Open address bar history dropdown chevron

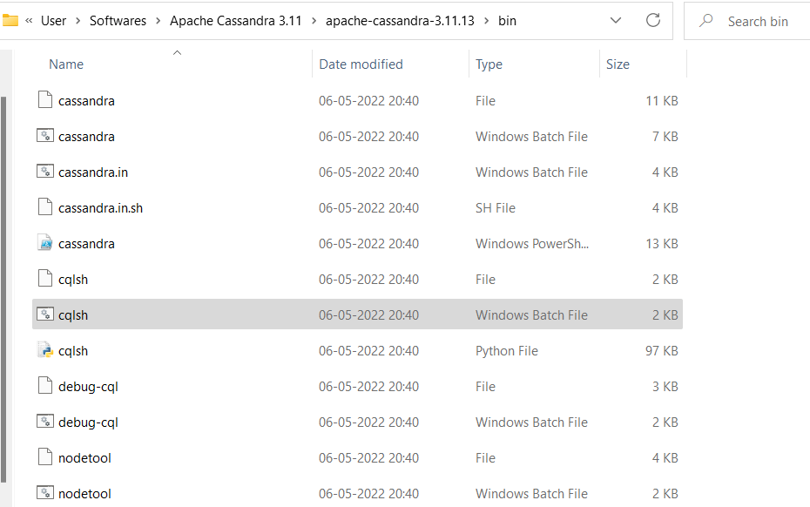point(616,21)
